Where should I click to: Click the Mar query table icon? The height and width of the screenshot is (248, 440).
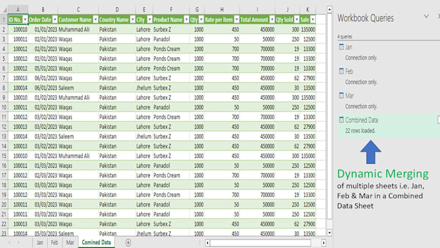coord(341,95)
